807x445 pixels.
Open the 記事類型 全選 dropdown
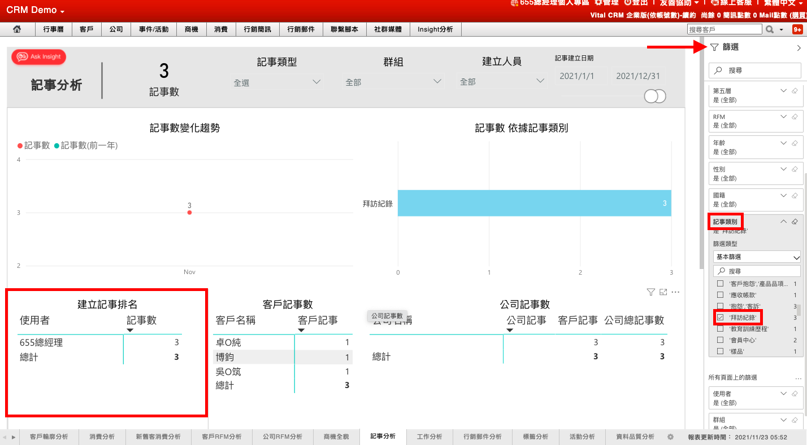277,82
